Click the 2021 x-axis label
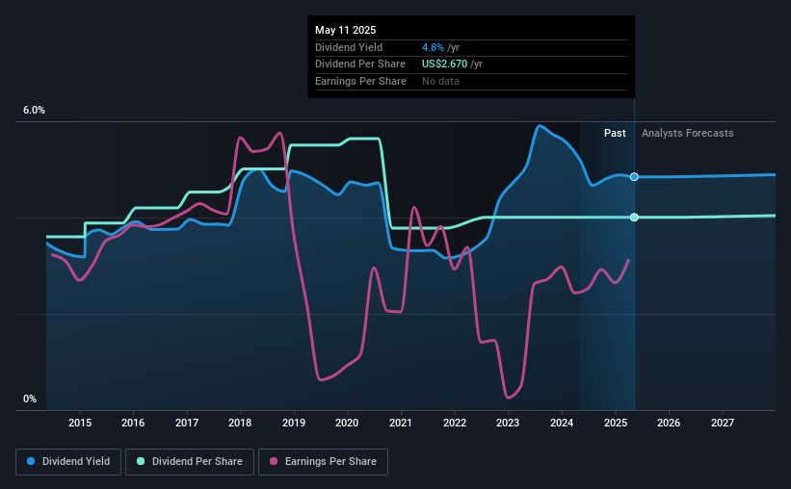The image size is (791, 489). (x=401, y=423)
